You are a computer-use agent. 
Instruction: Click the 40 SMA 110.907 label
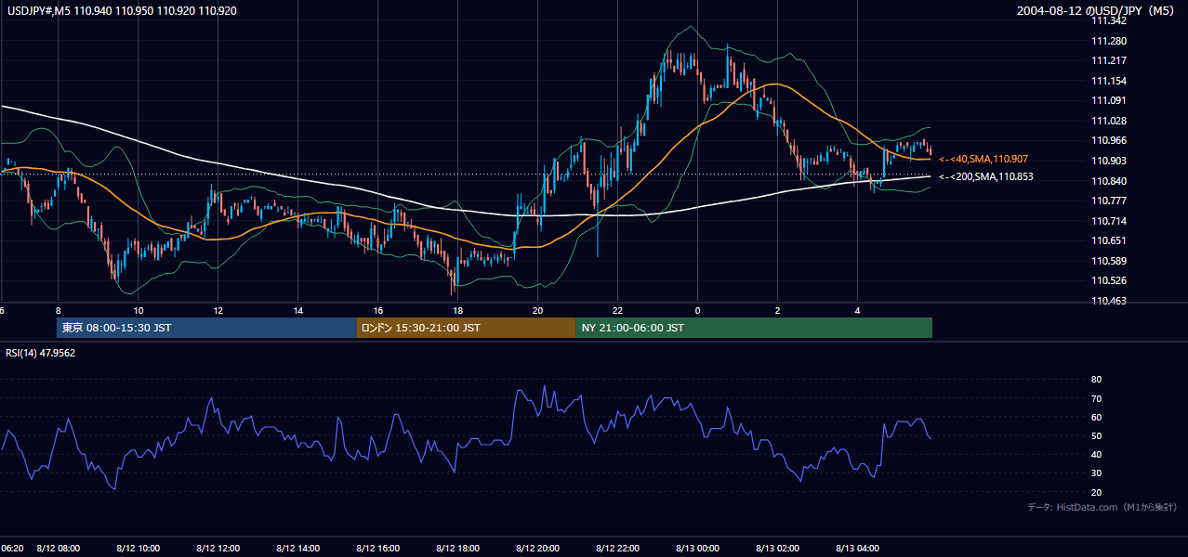click(x=985, y=160)
